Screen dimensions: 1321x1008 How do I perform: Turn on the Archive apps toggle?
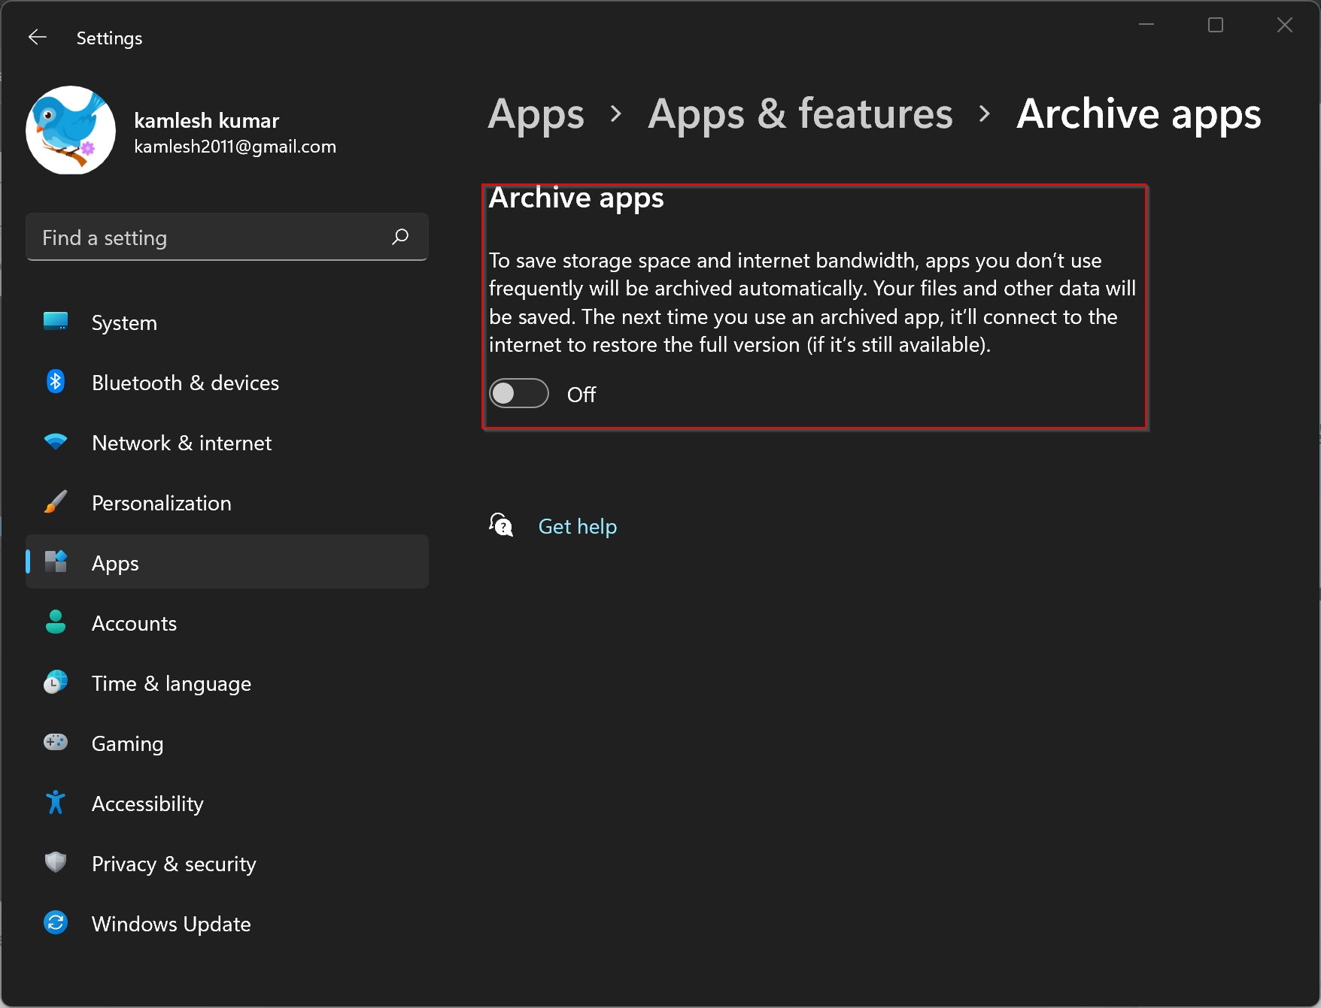pos(519,393)
